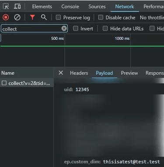Toggle the red filter funnel icon
The image size is (164, 167).
click(32, 17)
